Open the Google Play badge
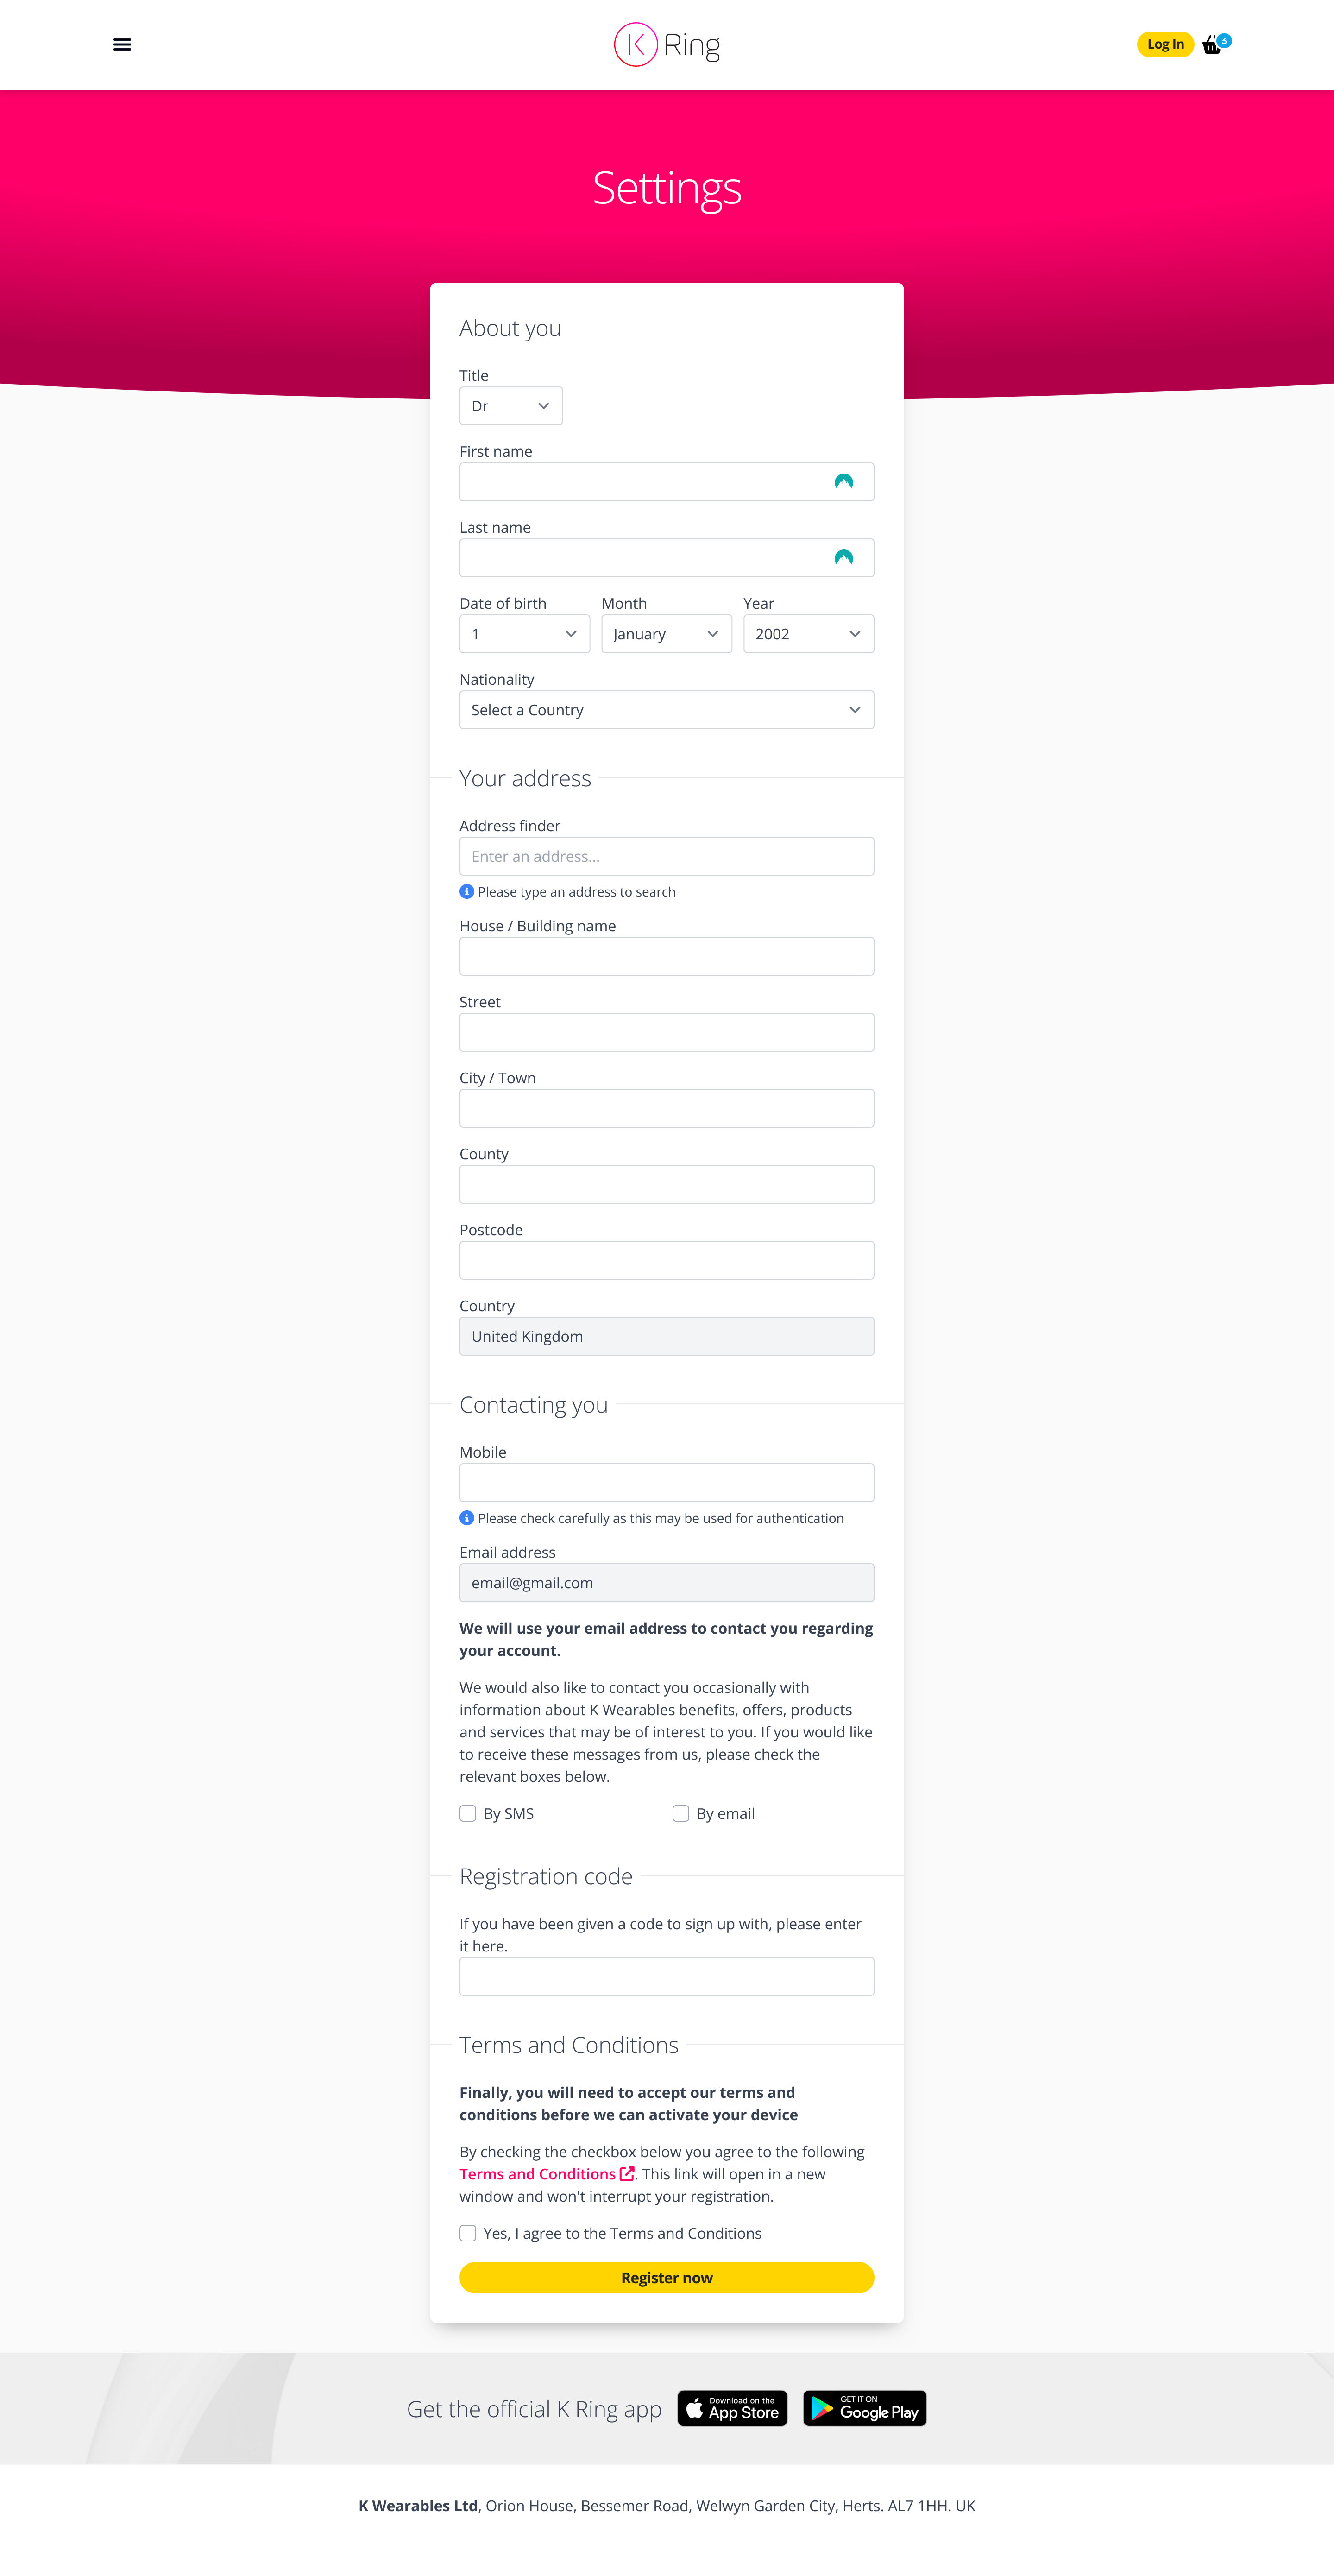Viewport: 1334px width, 2576px height. click(x=864, y=2408)
